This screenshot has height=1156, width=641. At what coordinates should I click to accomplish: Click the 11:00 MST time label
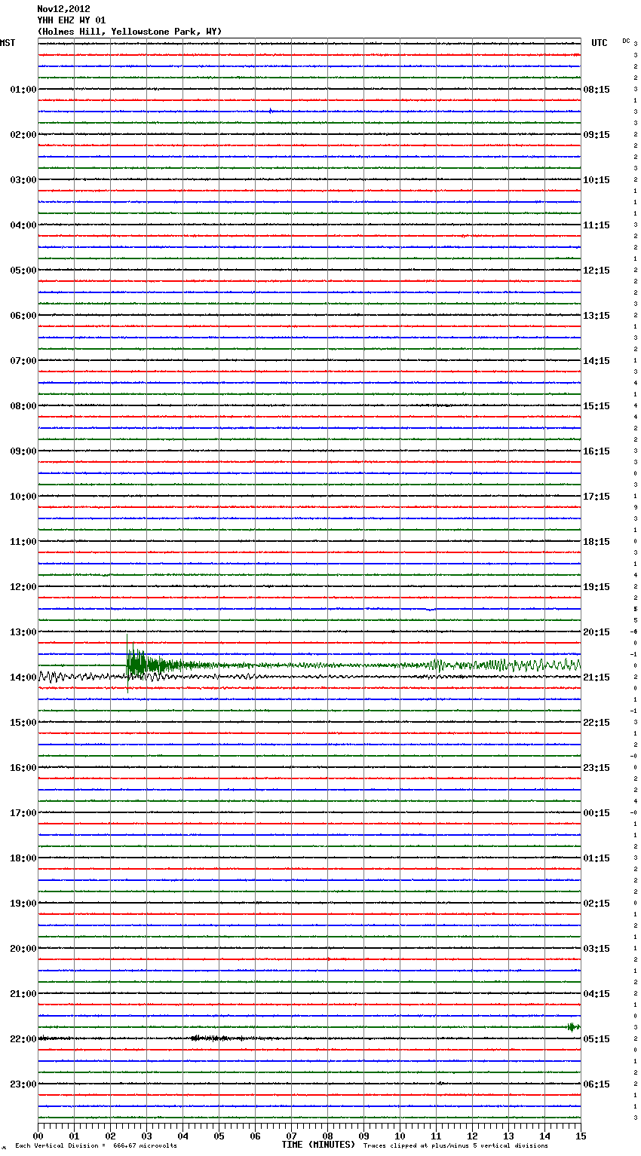(23, 542)
